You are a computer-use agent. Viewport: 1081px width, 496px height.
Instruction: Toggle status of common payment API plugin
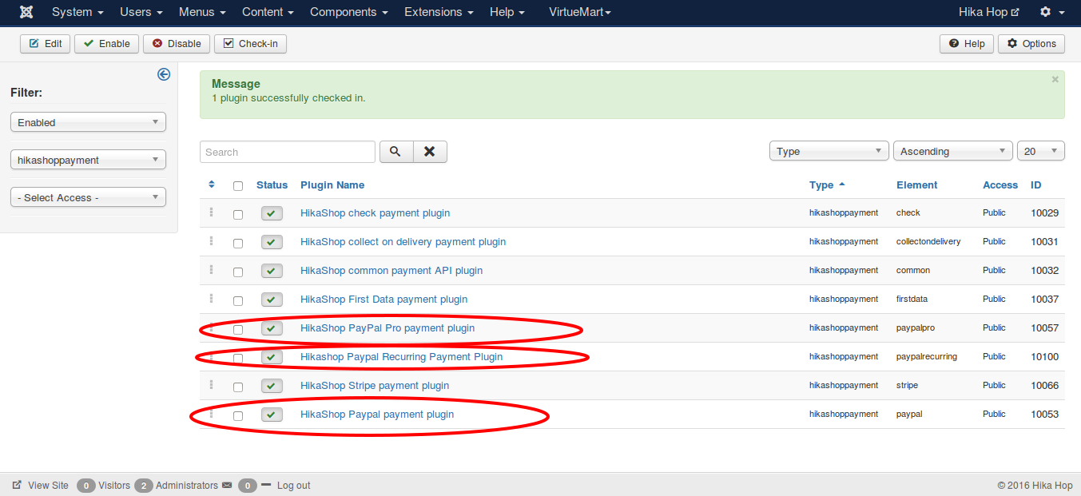click(272, 271)
